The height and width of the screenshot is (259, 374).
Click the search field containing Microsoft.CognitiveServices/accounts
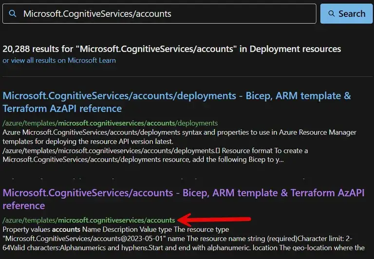[159, 14]
